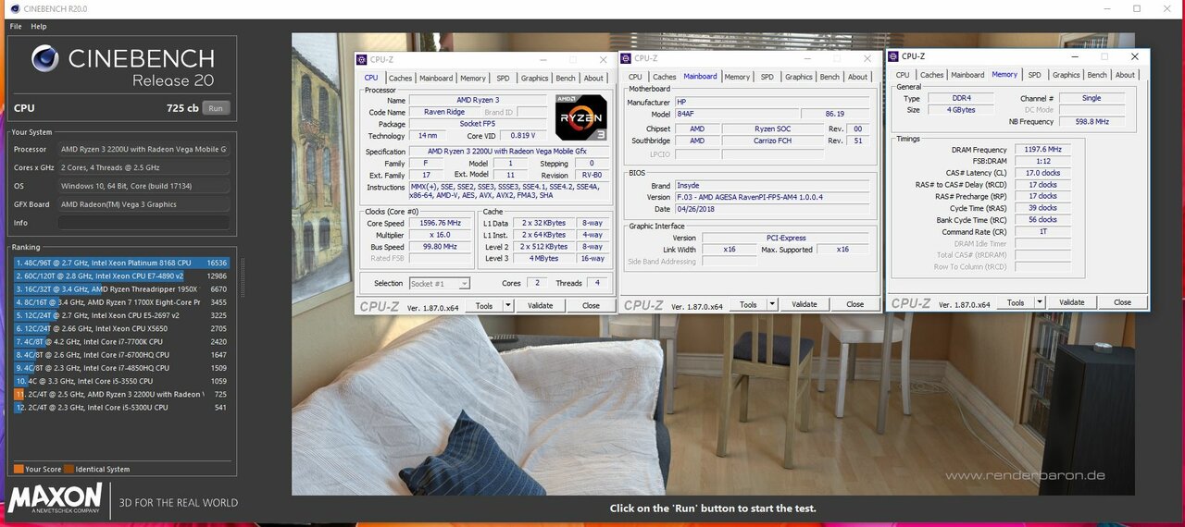Select the Core i7-6700HQ ranking entry

(x=121, y=354)
